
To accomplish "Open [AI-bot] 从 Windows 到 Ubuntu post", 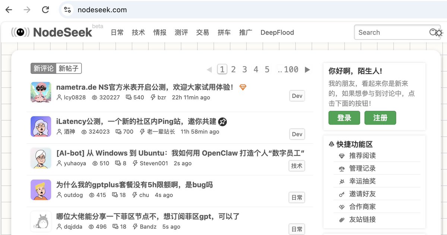I will tap(181, 153).
